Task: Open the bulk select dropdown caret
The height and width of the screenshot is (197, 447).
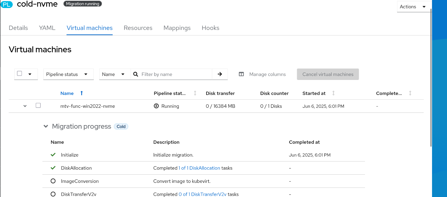Action: click(30, 74)
